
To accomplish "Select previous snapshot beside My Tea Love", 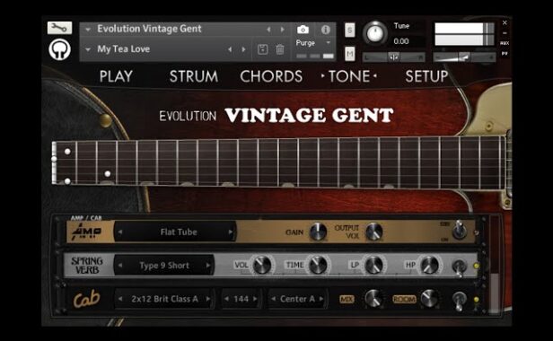I will [230, 49].
